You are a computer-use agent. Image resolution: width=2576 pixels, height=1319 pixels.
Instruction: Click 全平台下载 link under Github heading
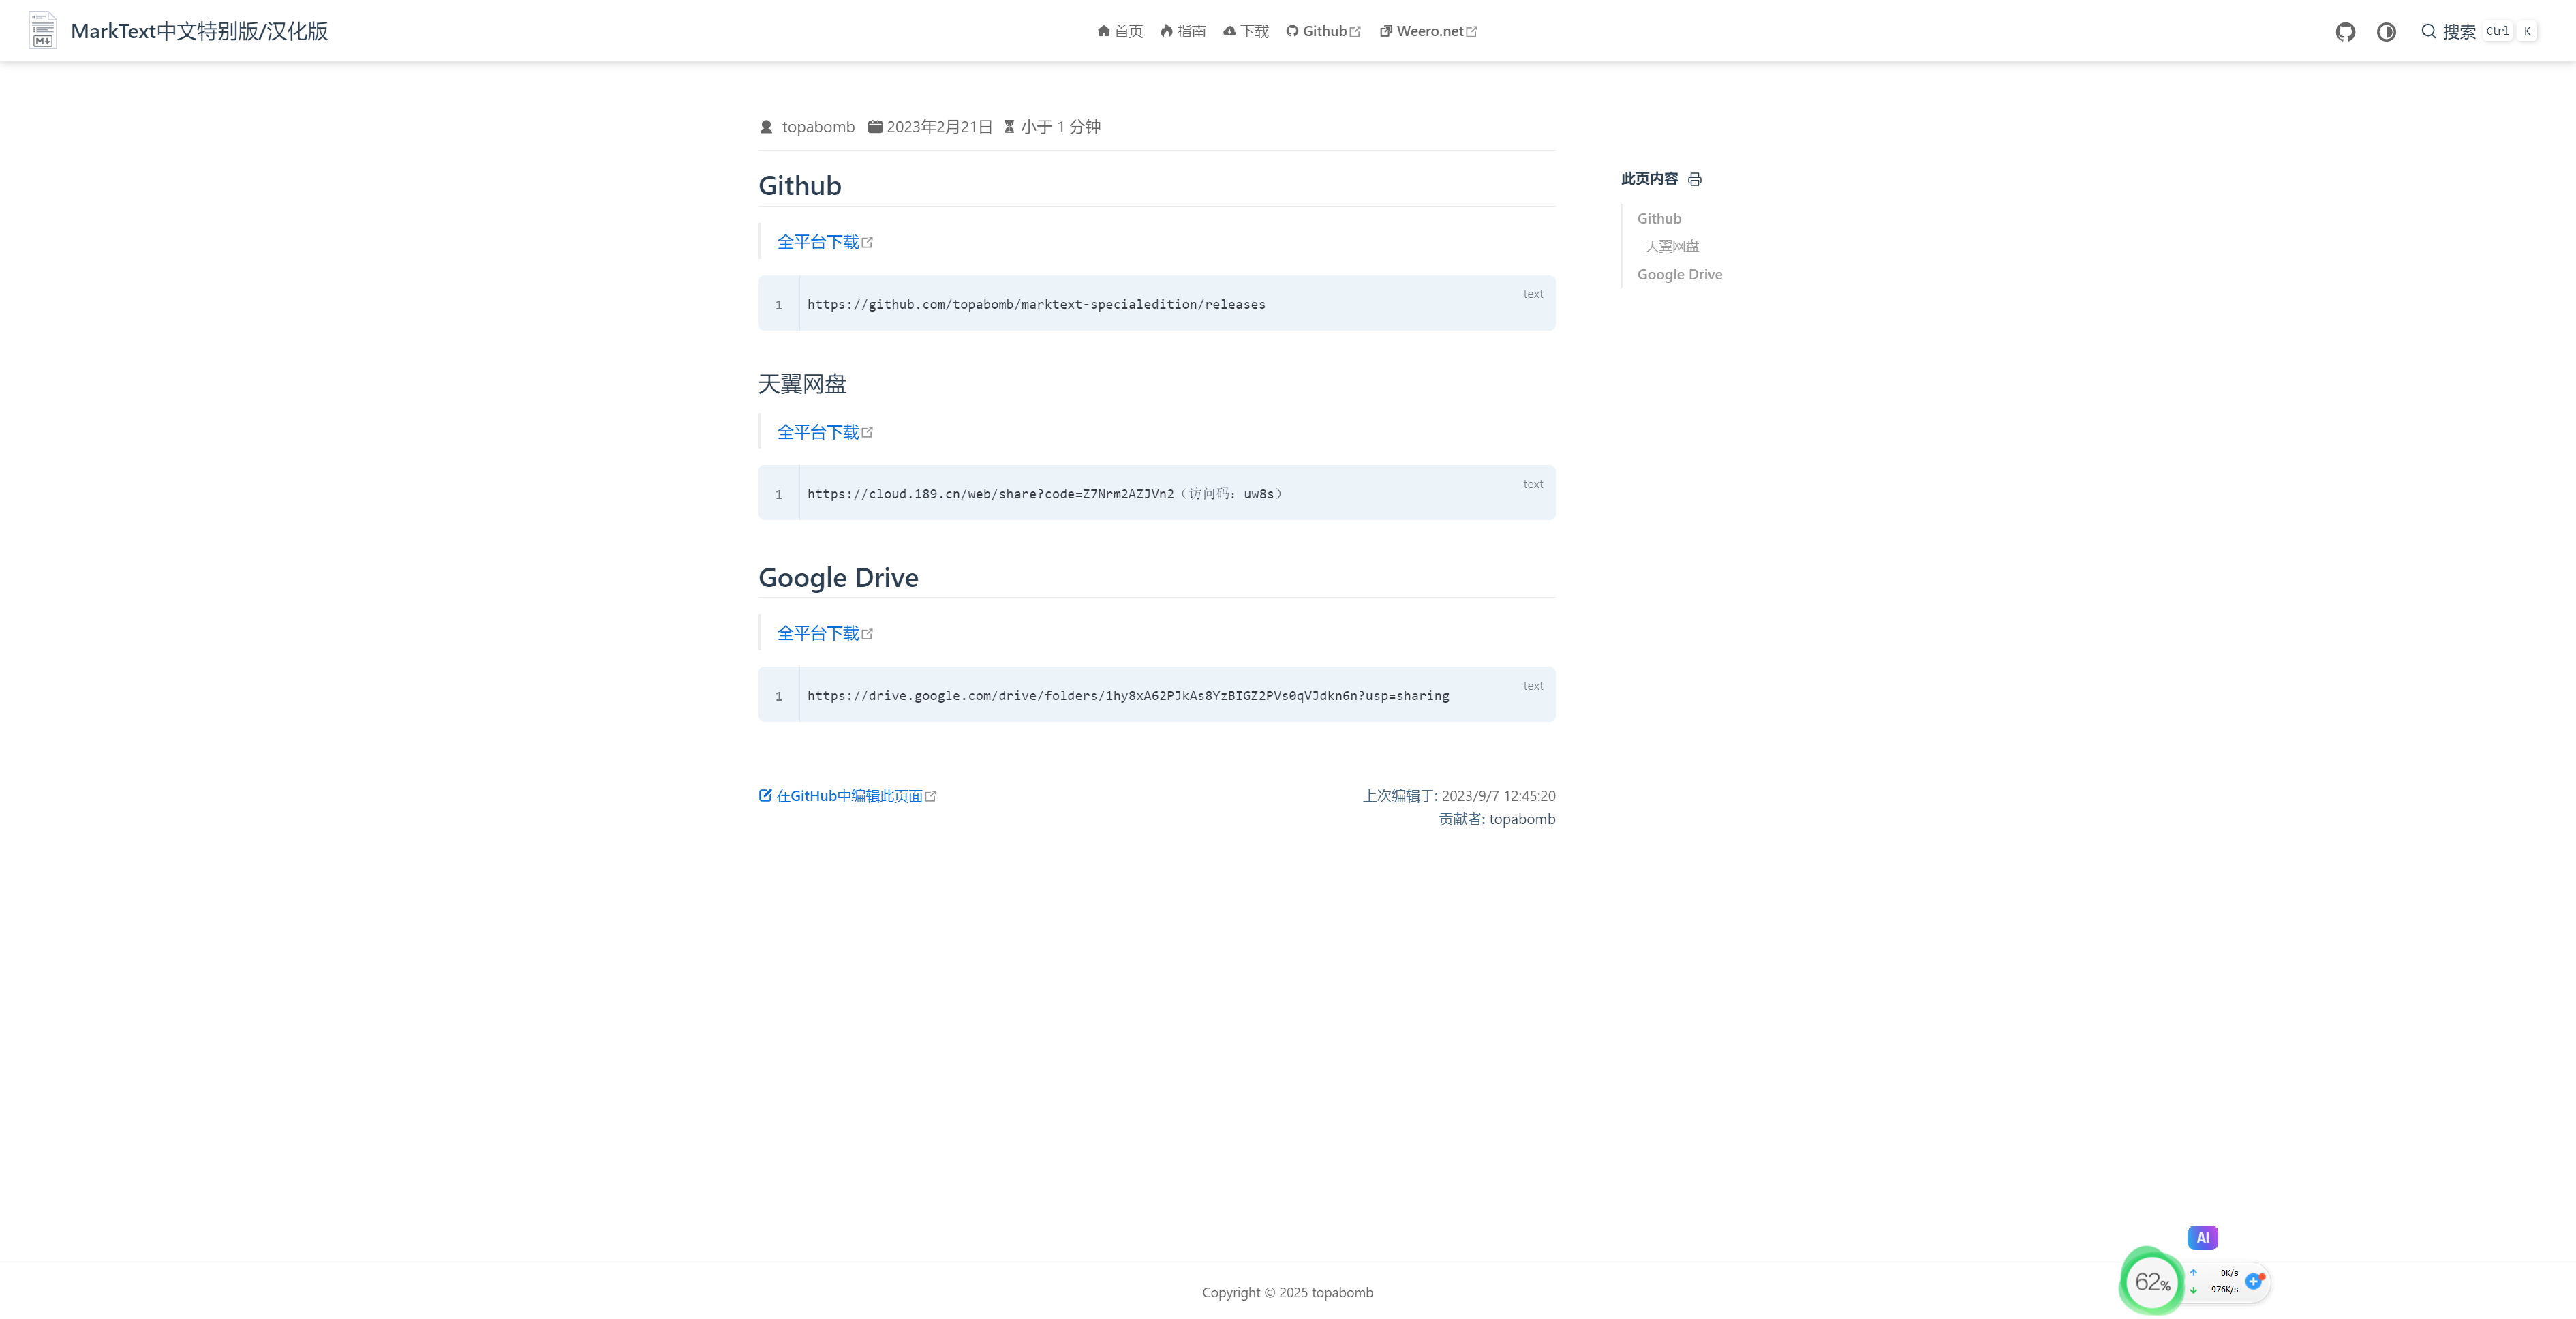click(x=819, y=242)
